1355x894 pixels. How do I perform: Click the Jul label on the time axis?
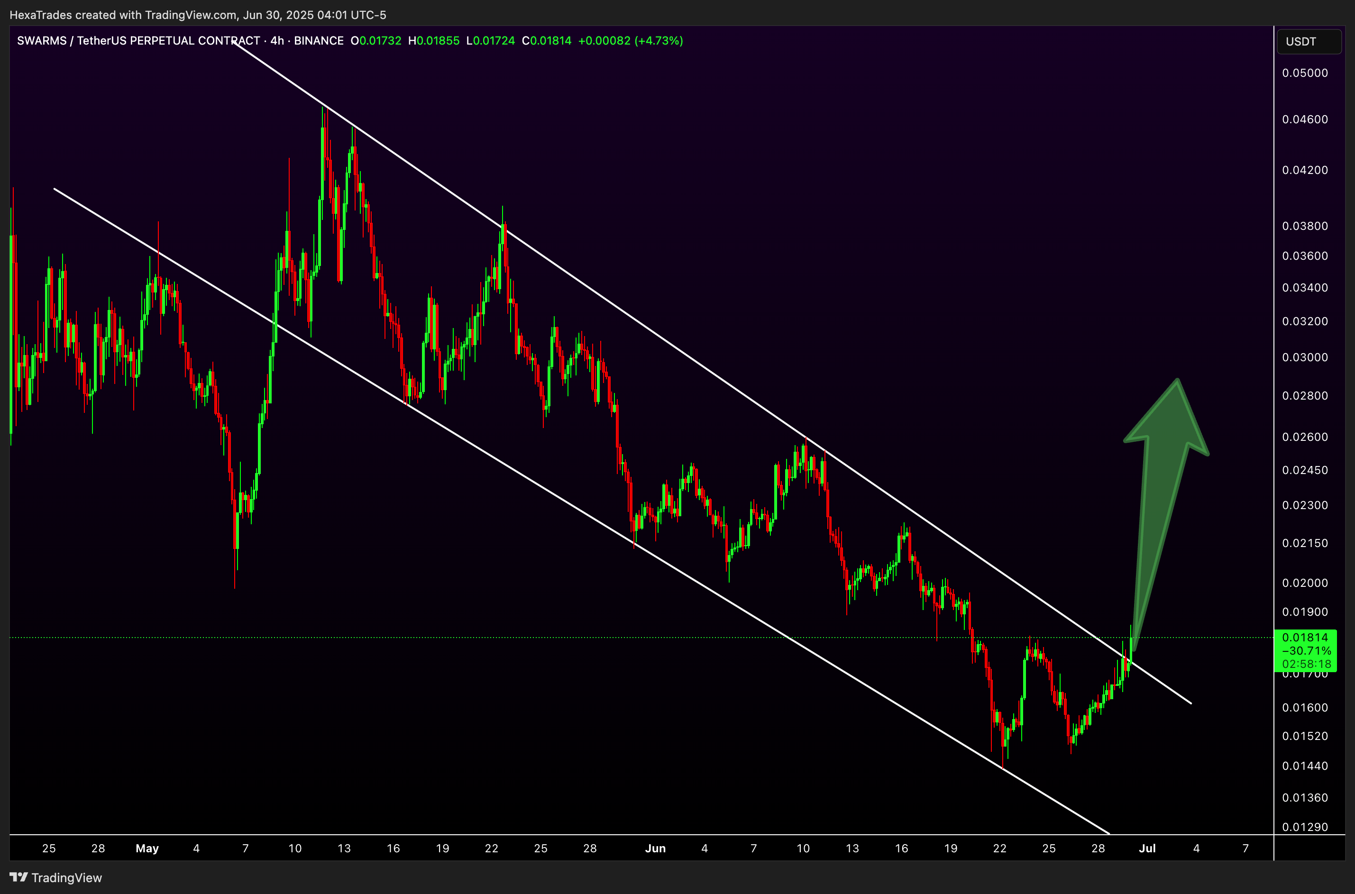1147,848
